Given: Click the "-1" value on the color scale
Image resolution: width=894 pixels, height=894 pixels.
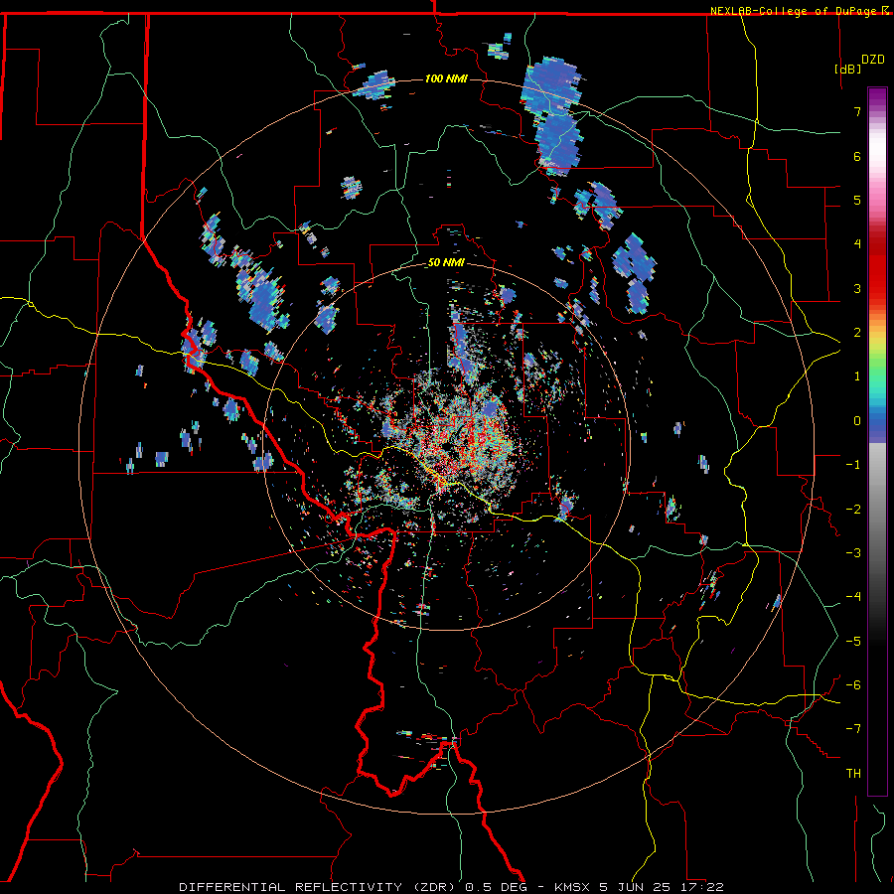Looking at the screenshot, I should click(x=853, y=465).
